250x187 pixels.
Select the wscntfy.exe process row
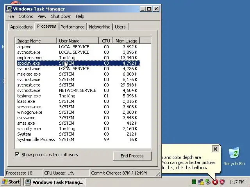point(78,129)
